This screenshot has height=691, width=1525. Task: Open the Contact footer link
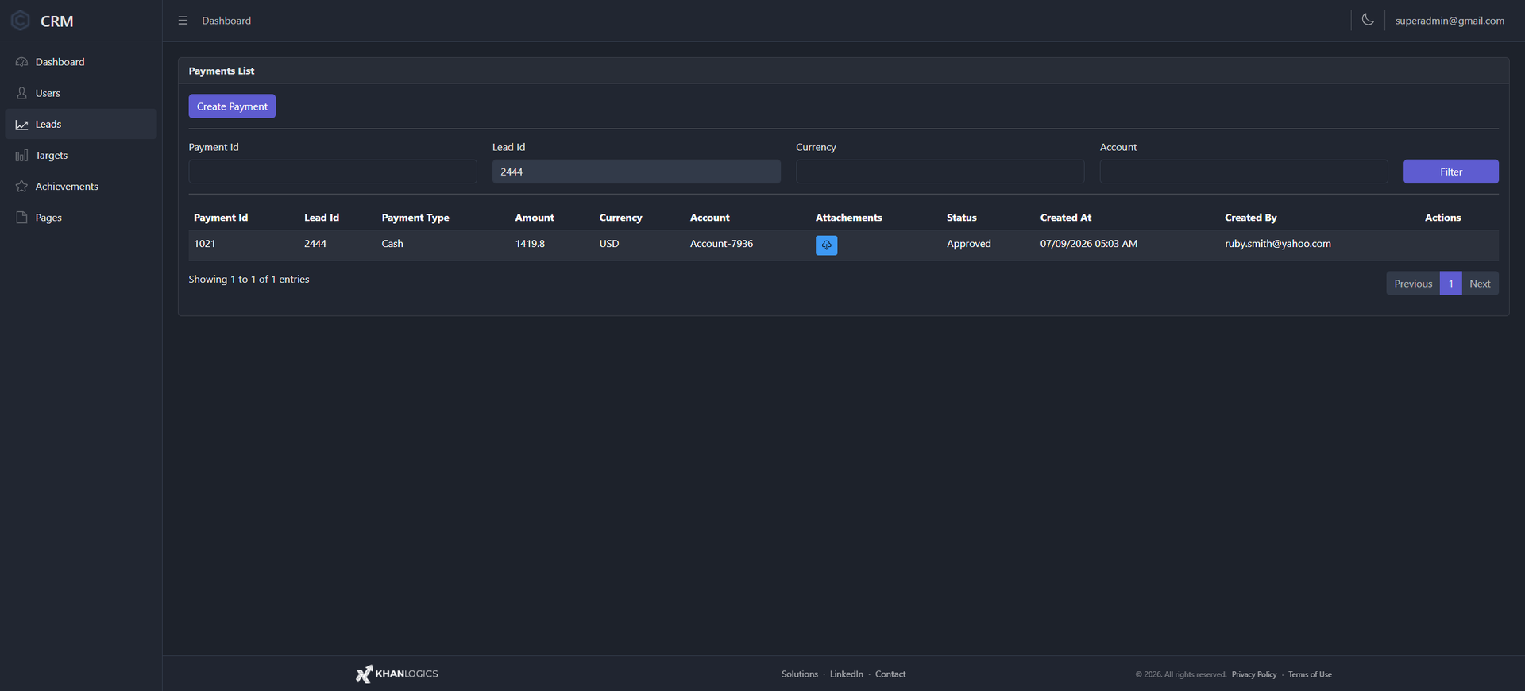[x=890, y=674]
